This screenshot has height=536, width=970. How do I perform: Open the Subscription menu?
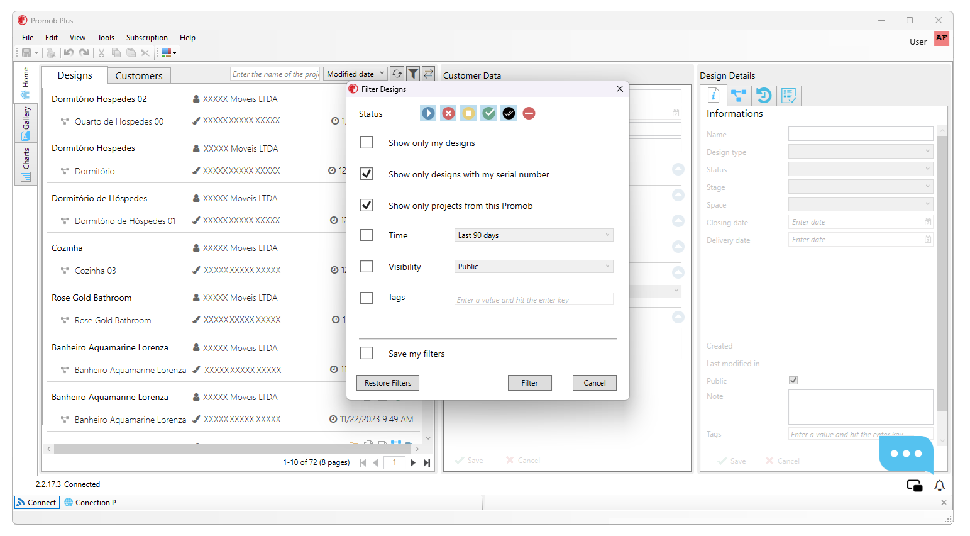pos(147,38)
